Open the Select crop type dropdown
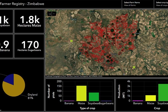168x112 pixels. (161, 4)
